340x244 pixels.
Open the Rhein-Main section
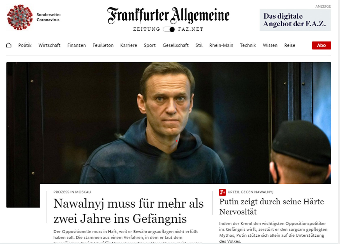pyautogui.click(x=221, y=45)
